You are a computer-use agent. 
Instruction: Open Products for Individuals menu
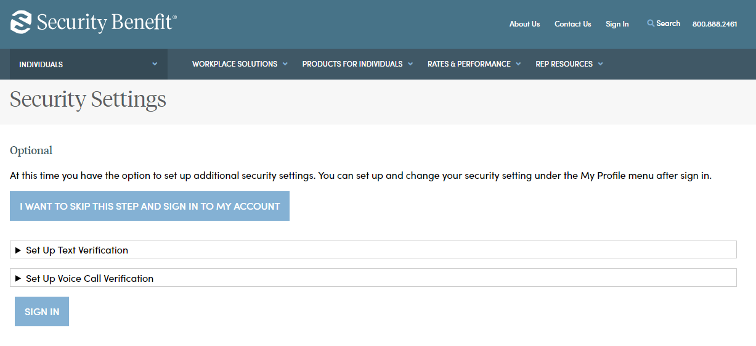tap(352, 64)
